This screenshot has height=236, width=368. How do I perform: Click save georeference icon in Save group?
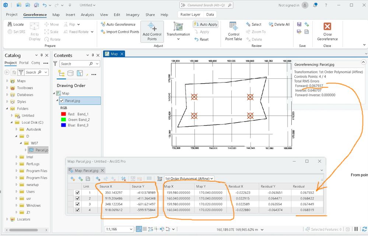pyautogui.click(x=299, y=24)
